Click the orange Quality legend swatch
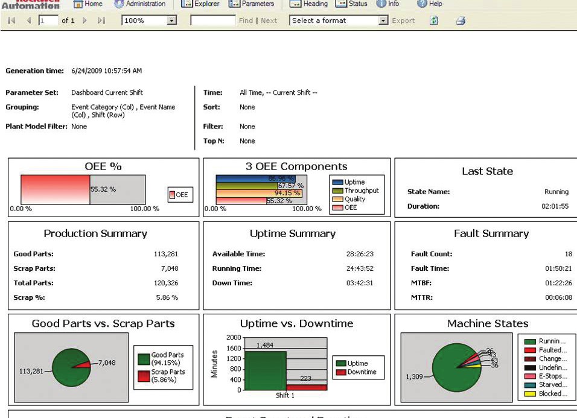 point(337,199)
